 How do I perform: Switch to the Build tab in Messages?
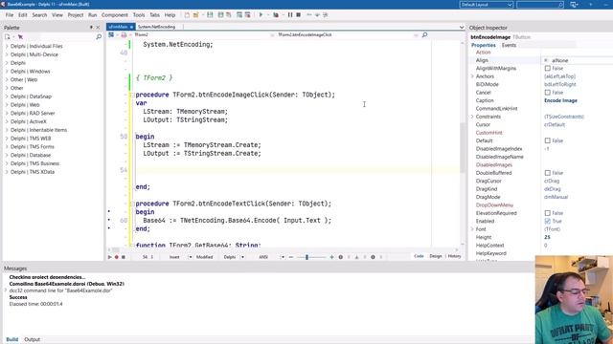click(12, 339)
